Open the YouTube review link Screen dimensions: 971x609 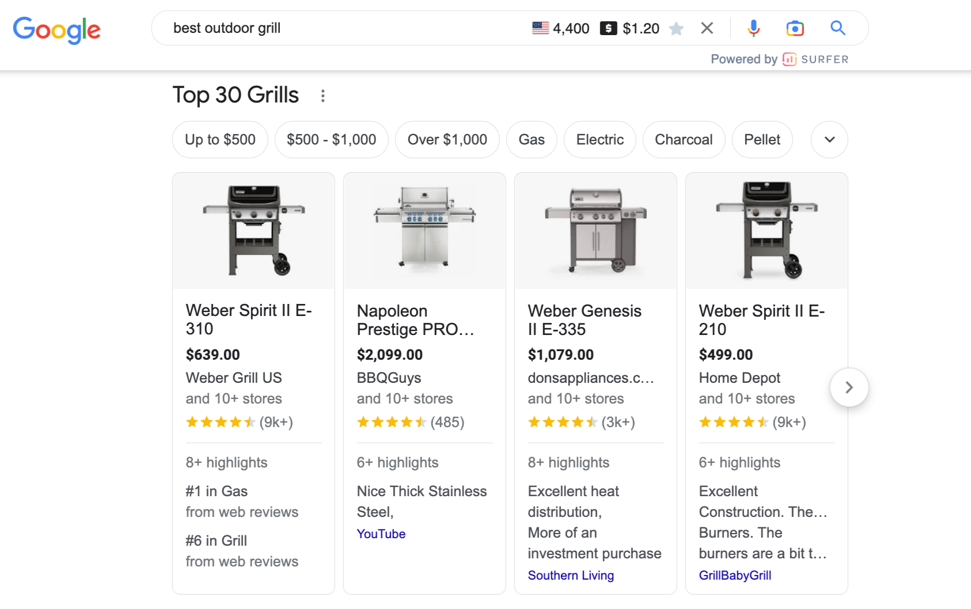click(381, 534)
